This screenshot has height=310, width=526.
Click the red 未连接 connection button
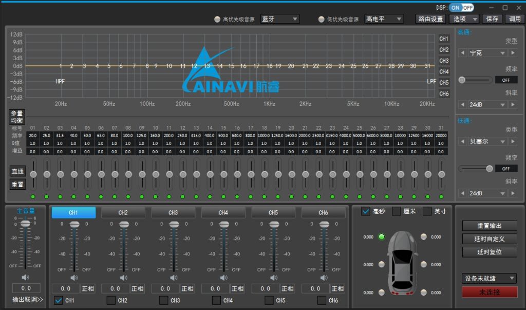tap(490, 292)
